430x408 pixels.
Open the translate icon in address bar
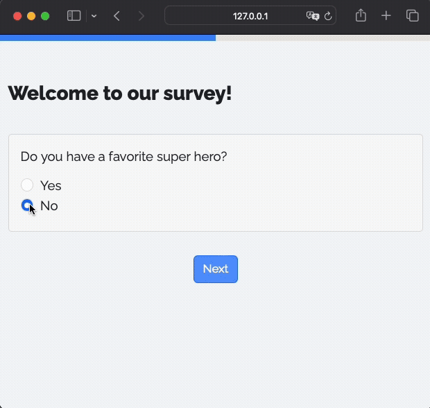click(312, 16)
